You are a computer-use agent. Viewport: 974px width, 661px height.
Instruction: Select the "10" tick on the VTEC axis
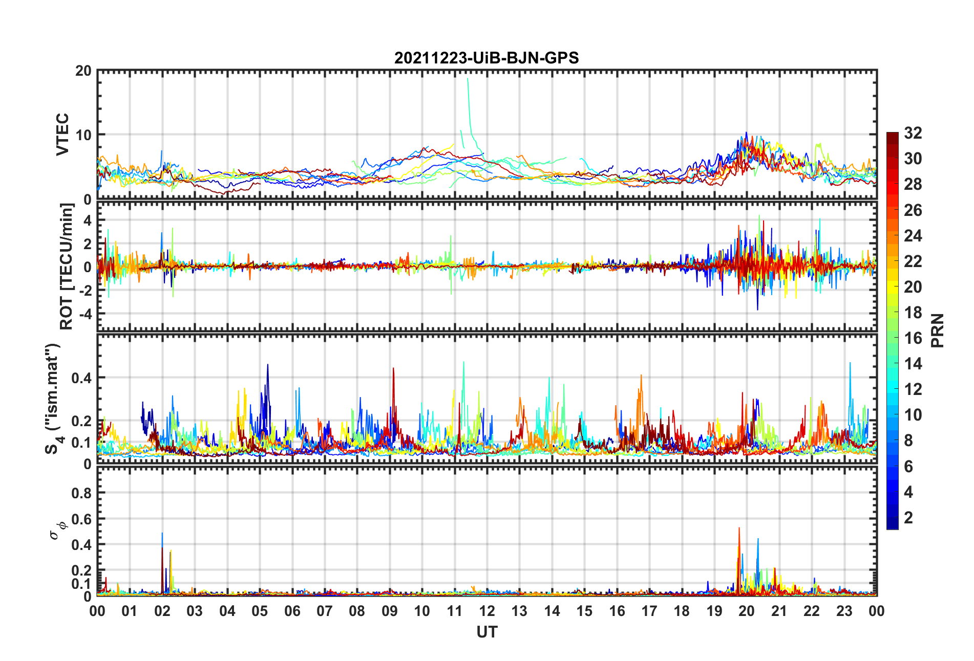point(83,135)
